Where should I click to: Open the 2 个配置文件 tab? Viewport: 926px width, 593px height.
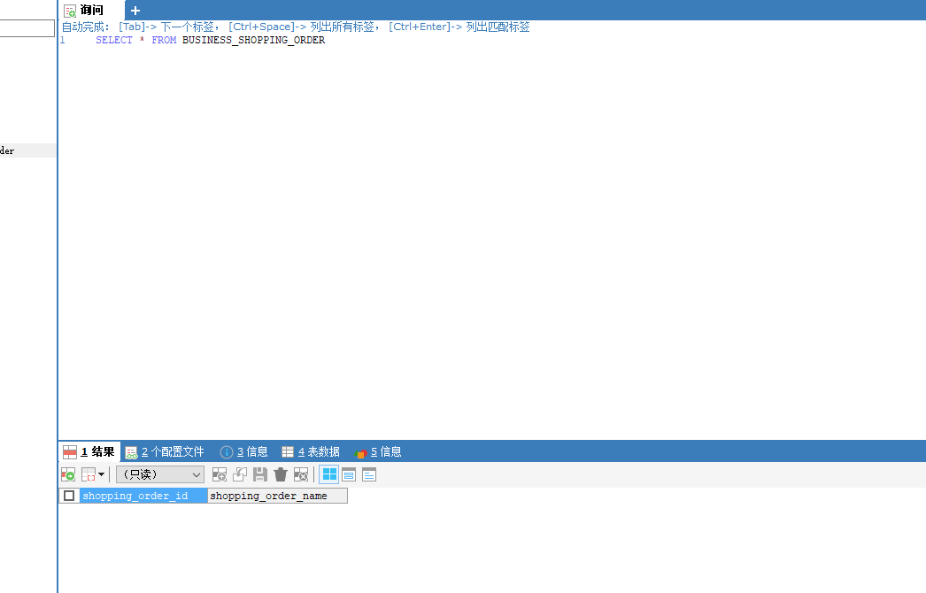point(174,451)
